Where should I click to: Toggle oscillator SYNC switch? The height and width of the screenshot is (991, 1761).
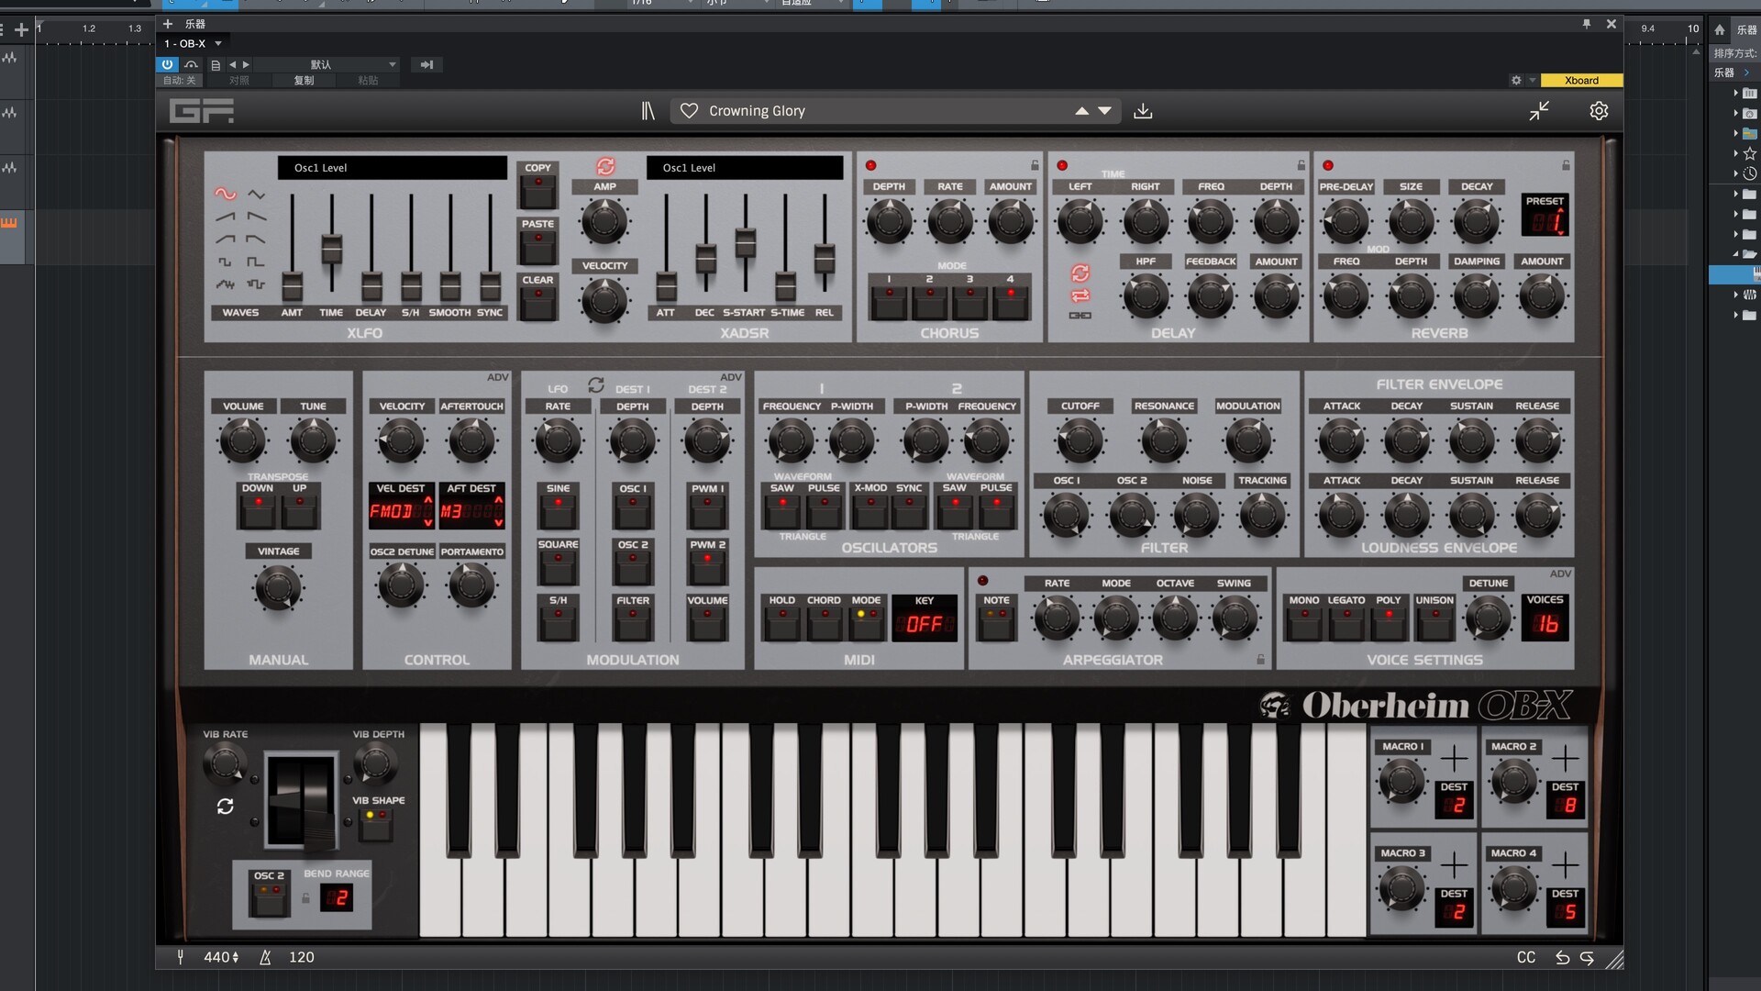pyautogui.click(x=909, y=511)
